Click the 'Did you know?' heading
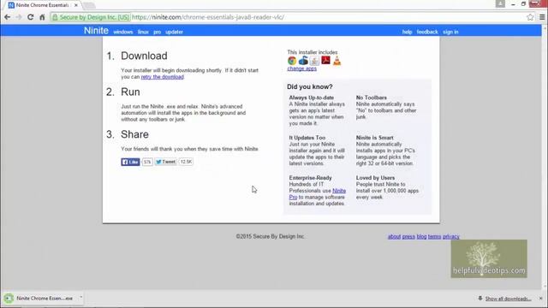Screen dimensions: 548x308 point(310,86)
